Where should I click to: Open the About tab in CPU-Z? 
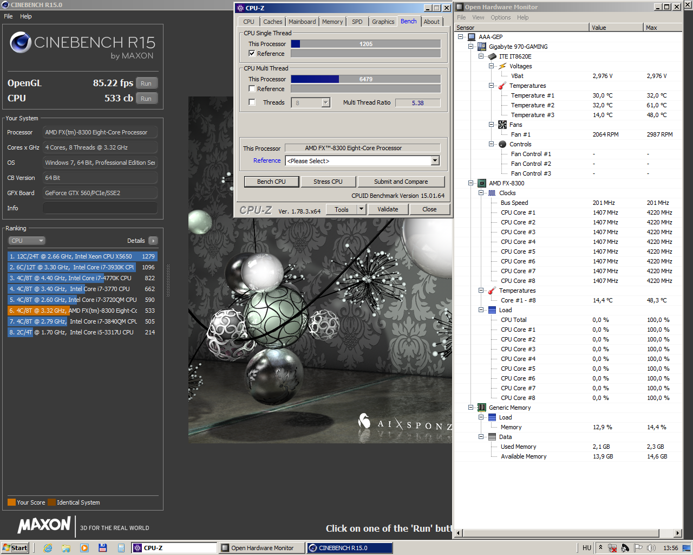click(x=432, y=22)
